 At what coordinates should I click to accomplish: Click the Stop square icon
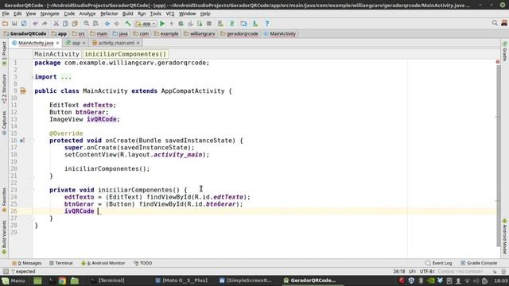pos(209,23)
